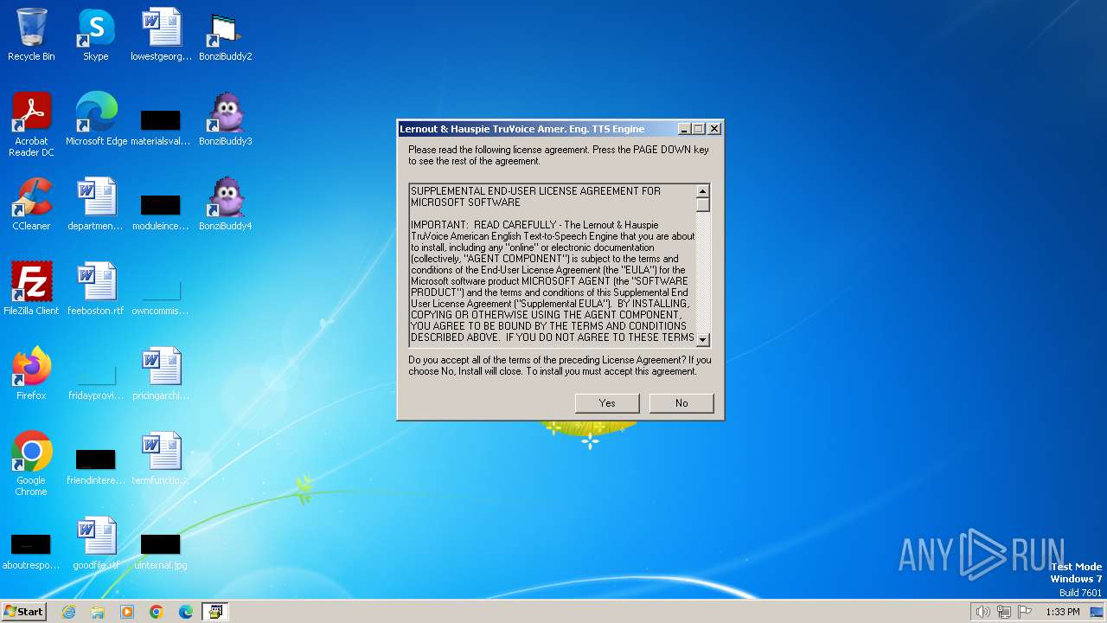The image size is (1107, 623).
Task: Launch Google Chrome desktop shortcut
Action: 31,463
